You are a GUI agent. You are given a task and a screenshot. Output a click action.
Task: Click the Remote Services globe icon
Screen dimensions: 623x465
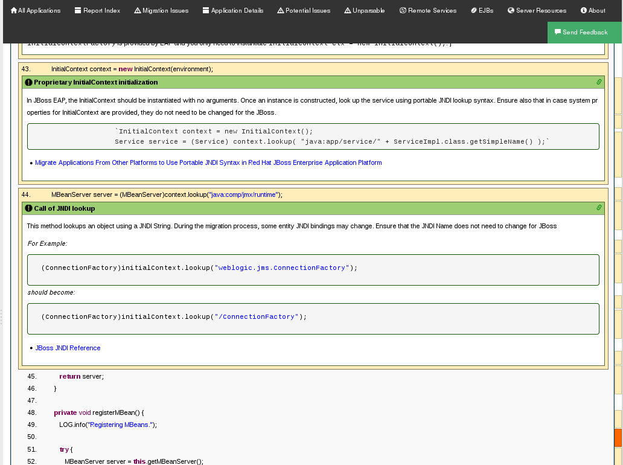point(402,10)
